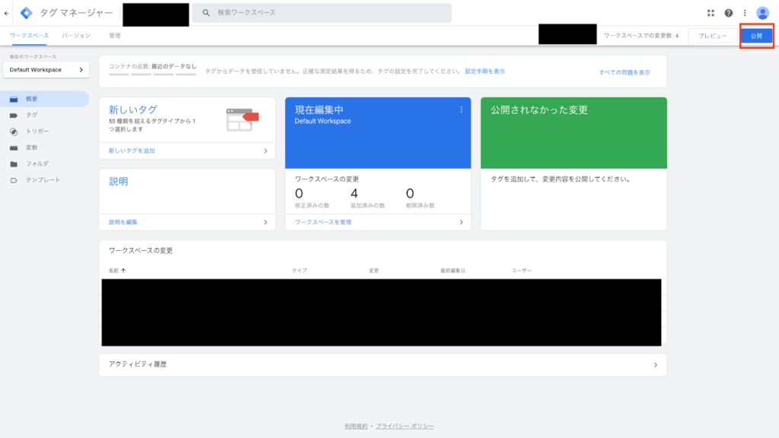Click the workspace search field
The width and height of the screenshot is (779, 438).
pyautogui.click(x=320, y=12)
